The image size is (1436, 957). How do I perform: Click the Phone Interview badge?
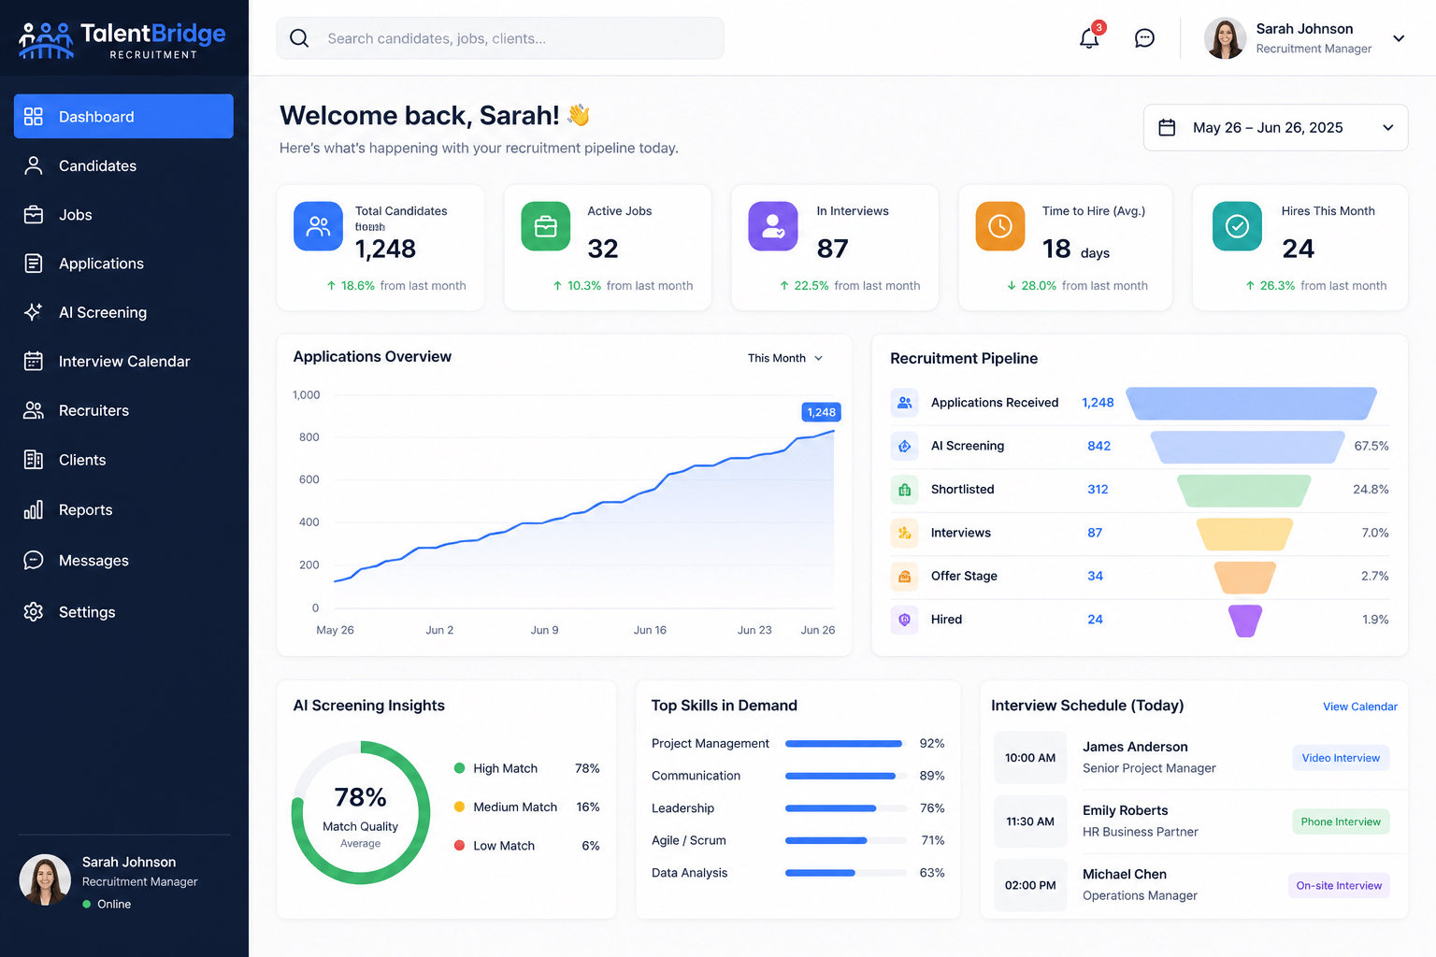[x=1341, y=821]
